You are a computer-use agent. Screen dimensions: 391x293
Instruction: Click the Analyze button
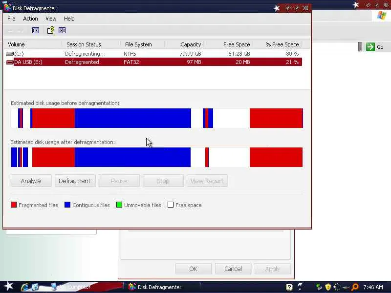coord(31,181)
